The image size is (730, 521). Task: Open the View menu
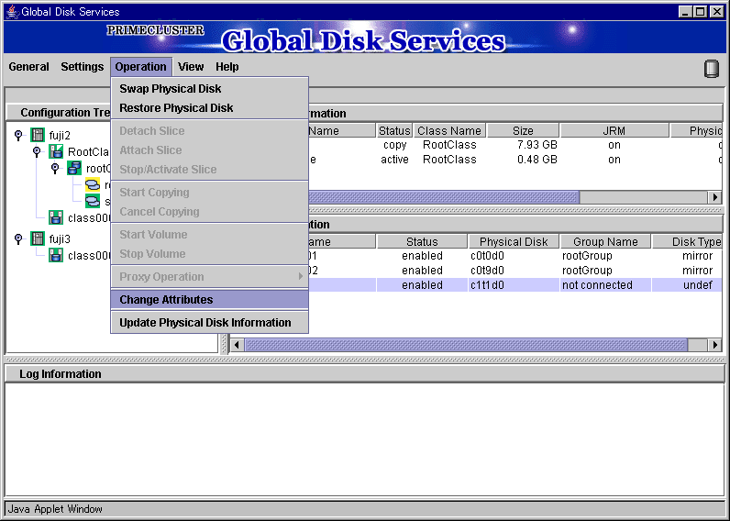(191, 67)
